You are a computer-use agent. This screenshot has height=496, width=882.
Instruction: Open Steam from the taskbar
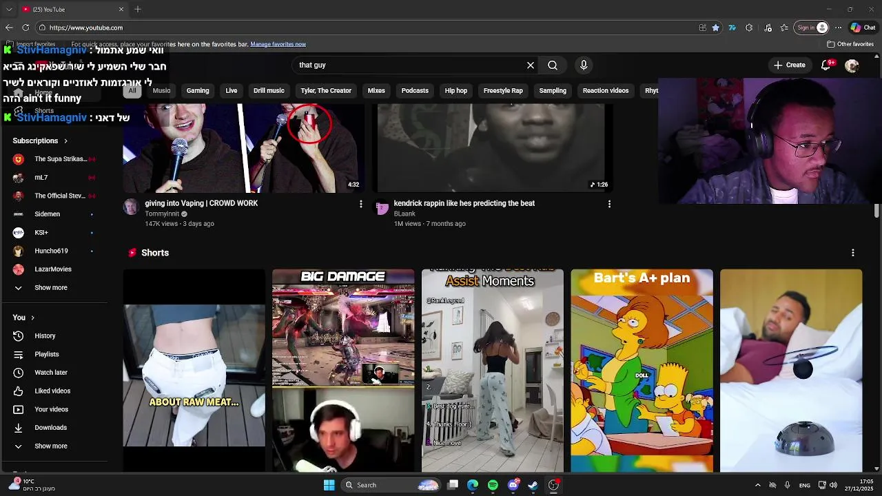533,485
